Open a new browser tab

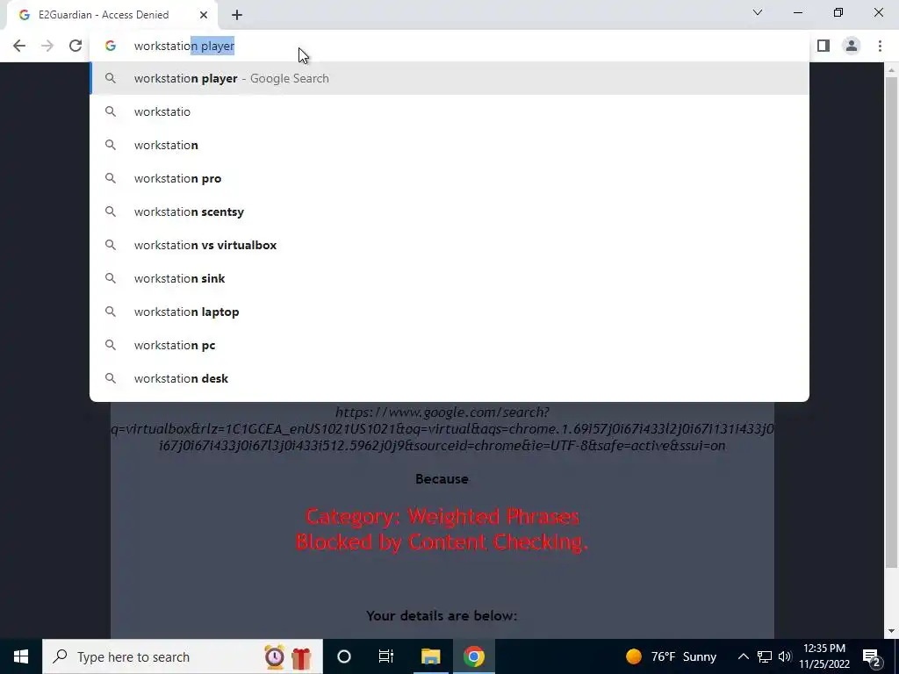pos(237,16)
